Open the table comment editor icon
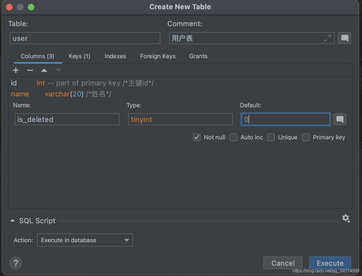 [x=344, y=38]
